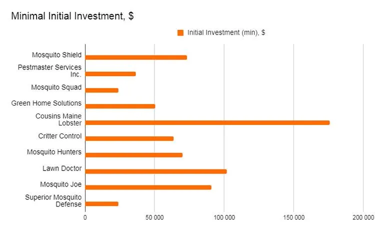Click the Mosquito Squad bar
Viewport: 375px width, 232px height.
102,90
